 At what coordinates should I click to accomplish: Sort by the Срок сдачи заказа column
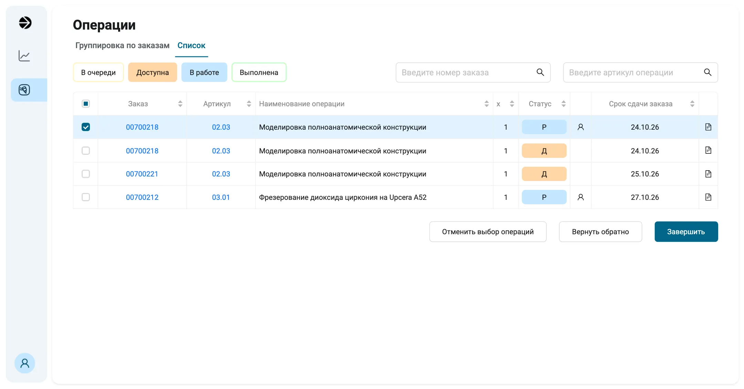click(x=692, y=104)
